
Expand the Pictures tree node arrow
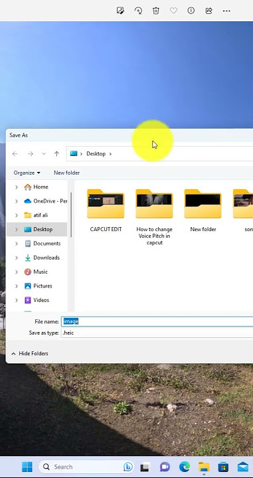point(17,286)
